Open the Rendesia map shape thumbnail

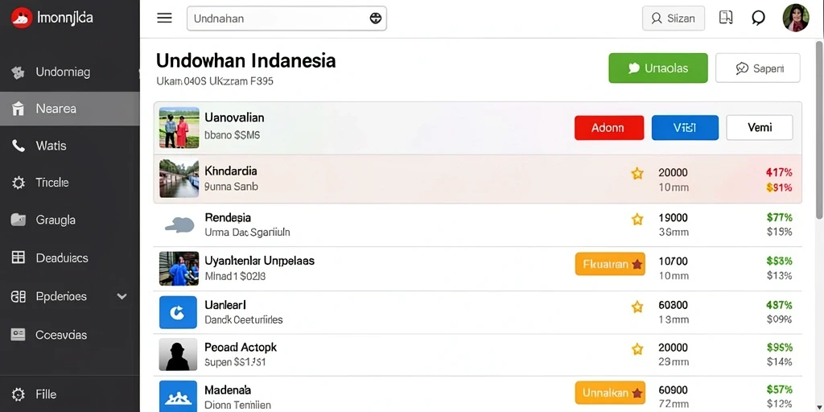[179, 225]
